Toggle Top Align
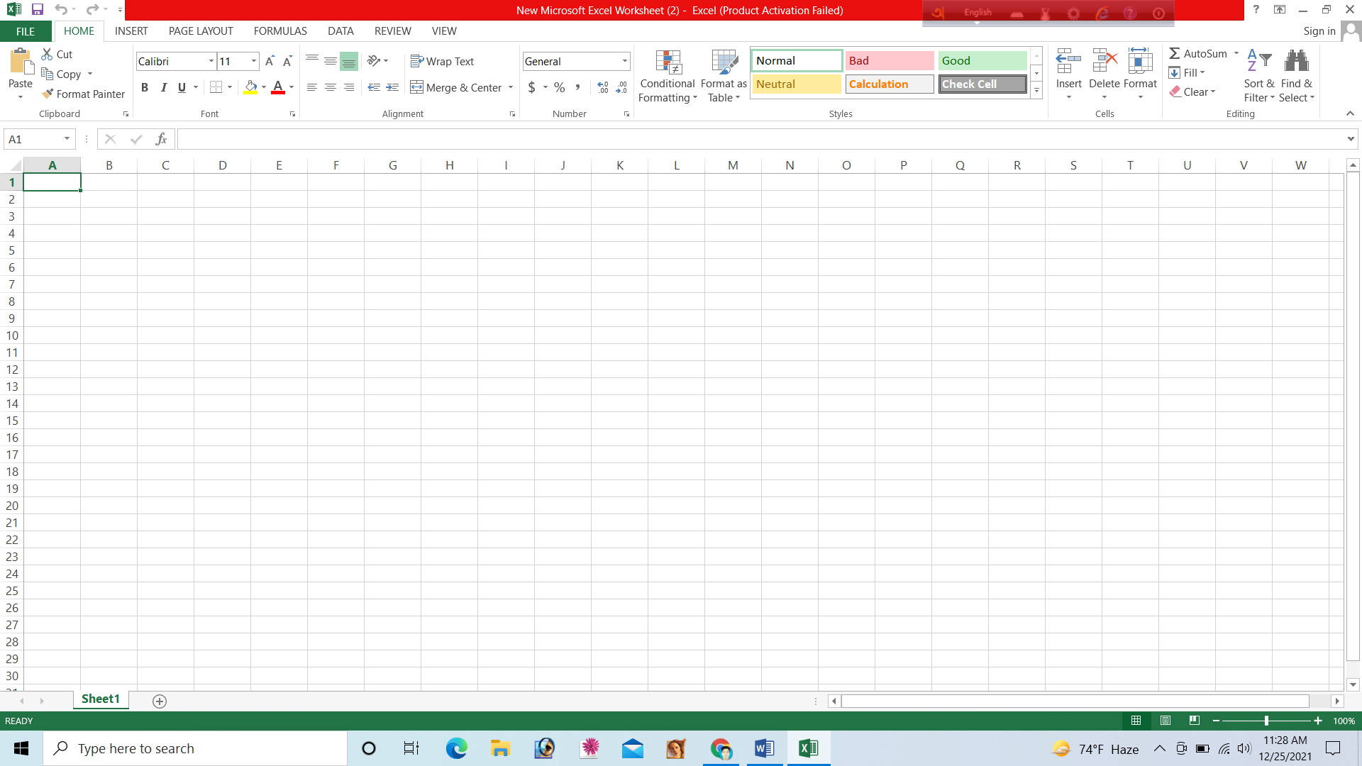This screenshot has height=766, width=1362. pyautogui.click(x=312, y=61)
